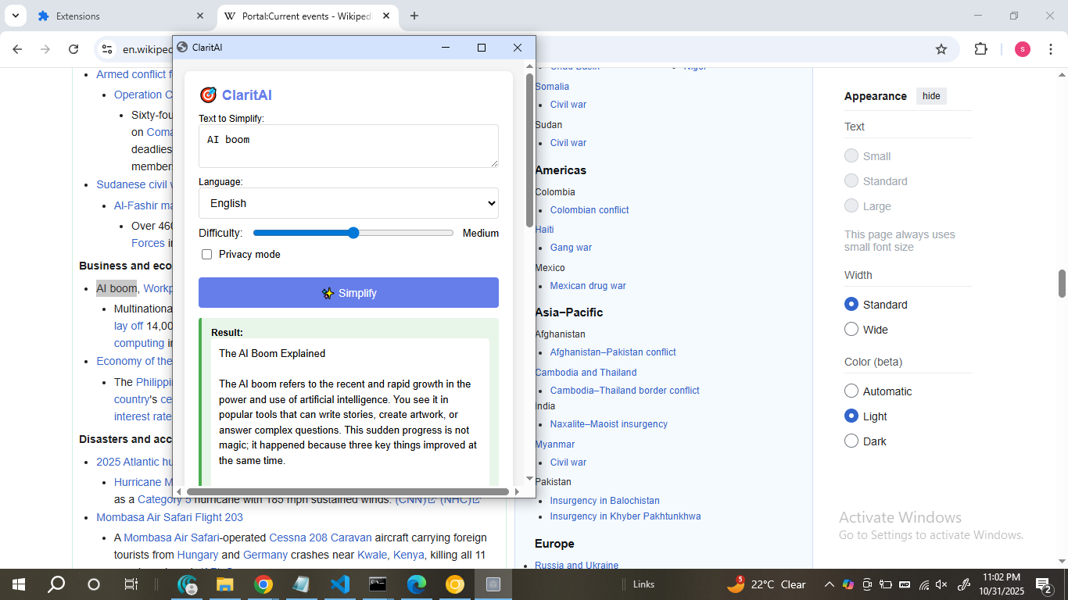Open Task View in taskbar
Viewport: 1068px width, 600px height.
click(131, 584)
